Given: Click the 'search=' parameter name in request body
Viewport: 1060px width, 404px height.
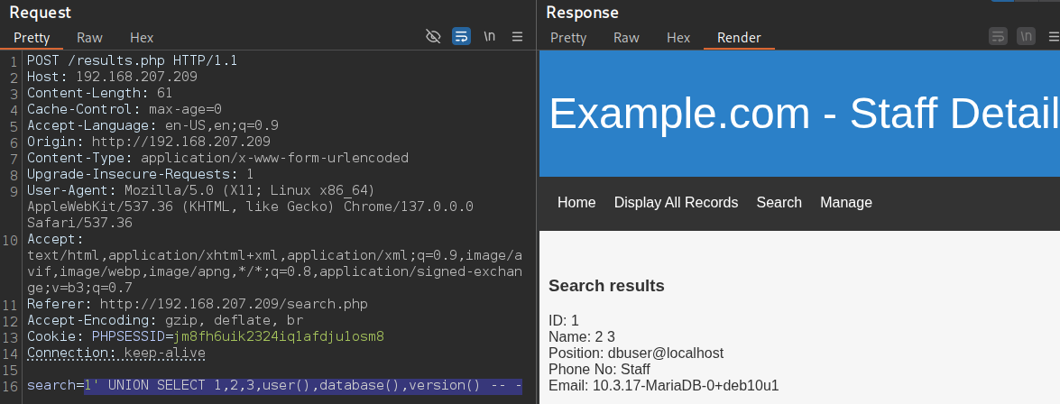Looking at the screenshot, I should [x=55, y=386].
